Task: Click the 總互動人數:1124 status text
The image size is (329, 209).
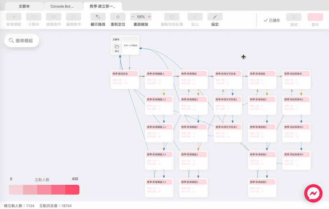Action: coord(19,206)
